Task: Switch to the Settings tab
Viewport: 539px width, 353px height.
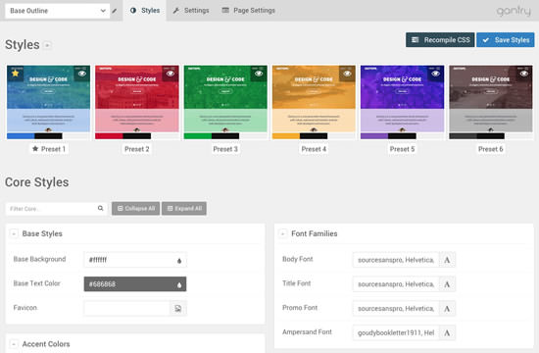Action: pyautogui.click(x=191, y=11)
